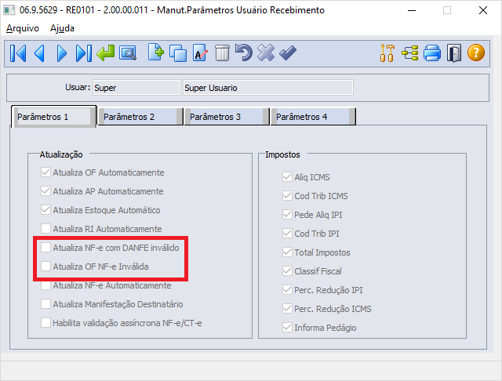Go to next record arrow
The image size is (502, 381).
coord(61,53)
